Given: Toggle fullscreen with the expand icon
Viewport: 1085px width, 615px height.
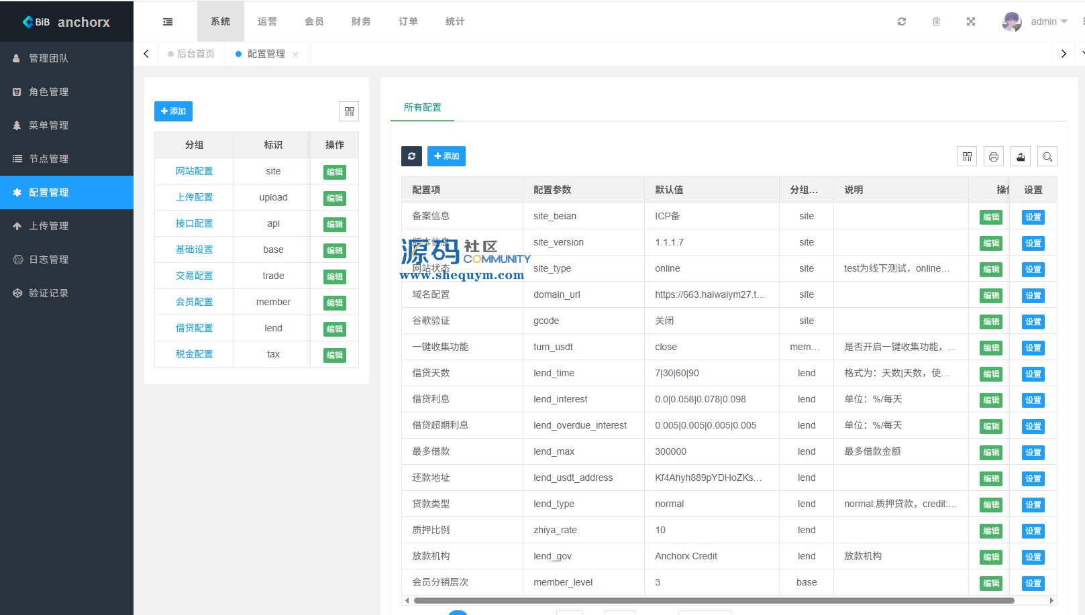Looking at the screenshot, I should (x=971, y=21).
